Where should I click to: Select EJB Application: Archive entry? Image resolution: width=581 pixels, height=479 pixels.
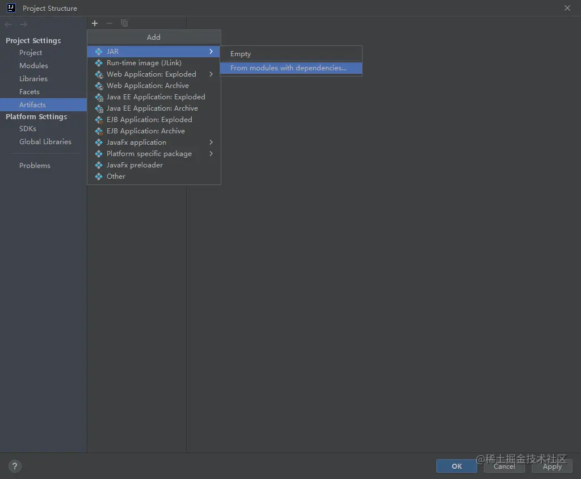pos(154,131)
